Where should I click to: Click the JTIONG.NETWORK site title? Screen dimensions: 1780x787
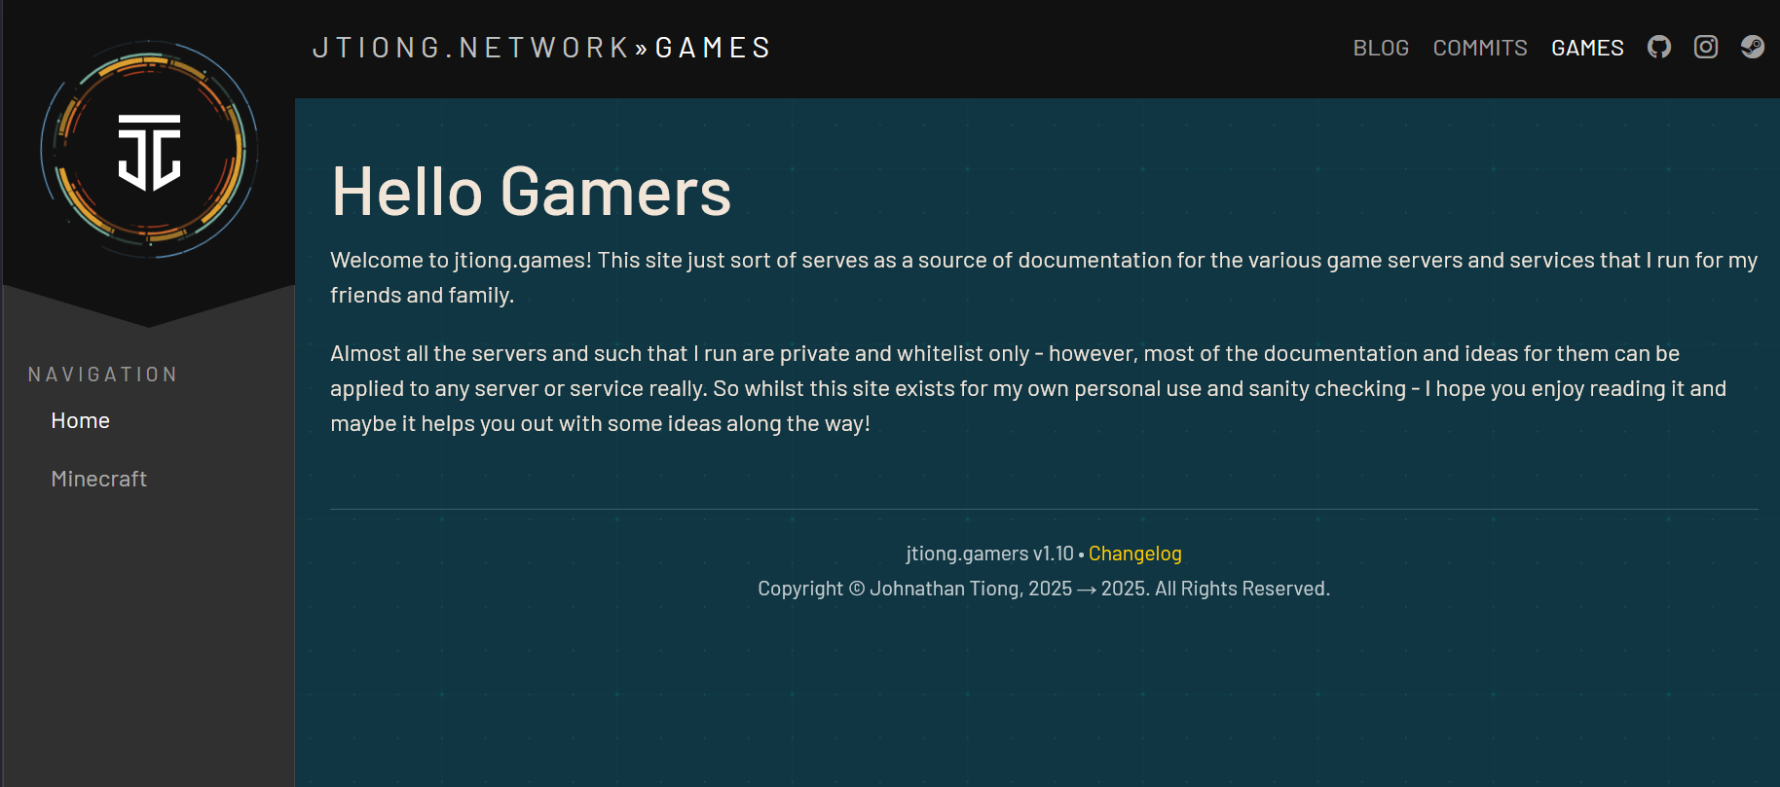(471, 48)
